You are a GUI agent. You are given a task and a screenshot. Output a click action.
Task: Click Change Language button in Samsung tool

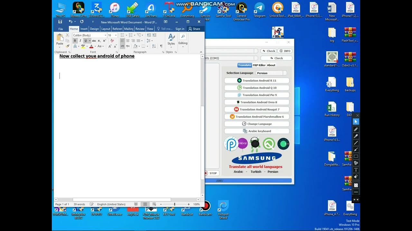(257, 124)
